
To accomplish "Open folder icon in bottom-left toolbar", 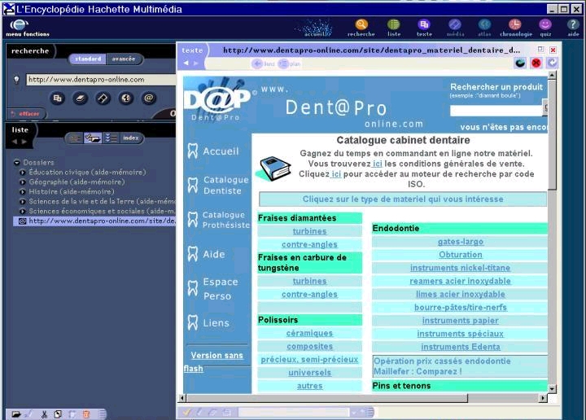I will 16,414.
